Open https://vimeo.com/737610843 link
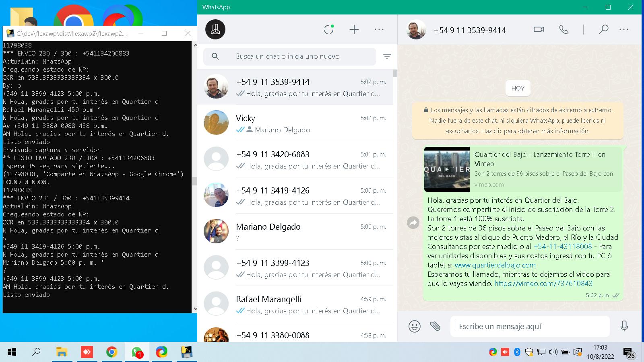The image size is (644, 362). click(x=543, y=284)
